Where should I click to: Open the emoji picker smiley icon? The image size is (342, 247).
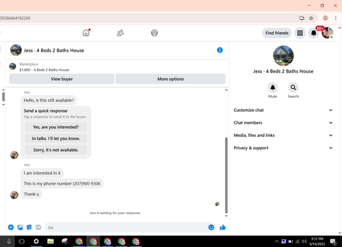(211, 227)
